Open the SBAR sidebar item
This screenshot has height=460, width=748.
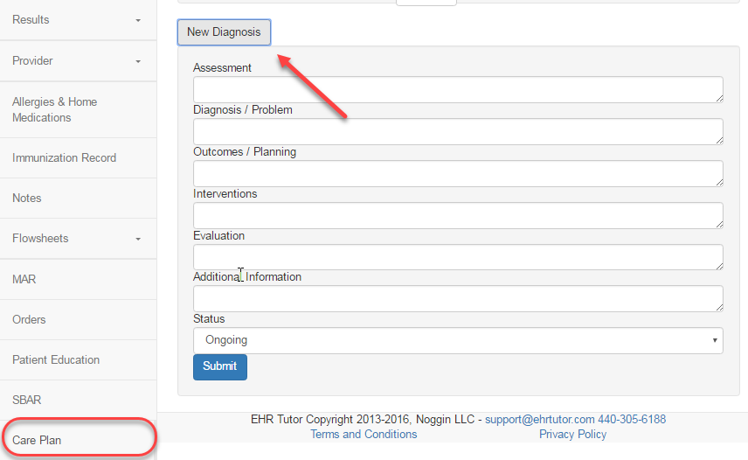pos(27,401)
